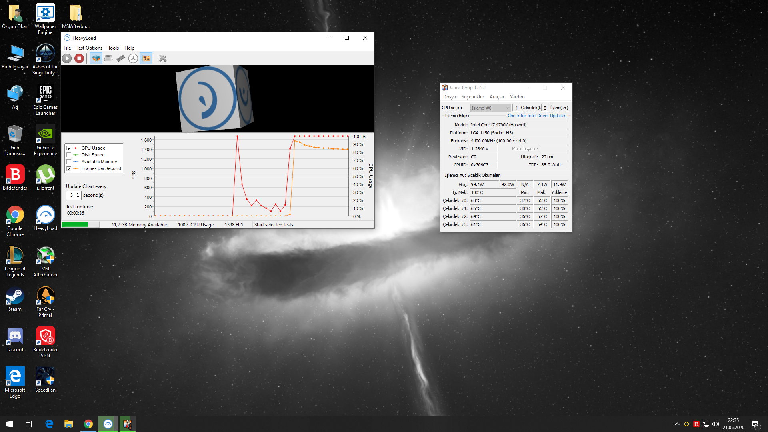Click the Start test play button
This screenshot has width=768, height=432.
tap(67, 58)
